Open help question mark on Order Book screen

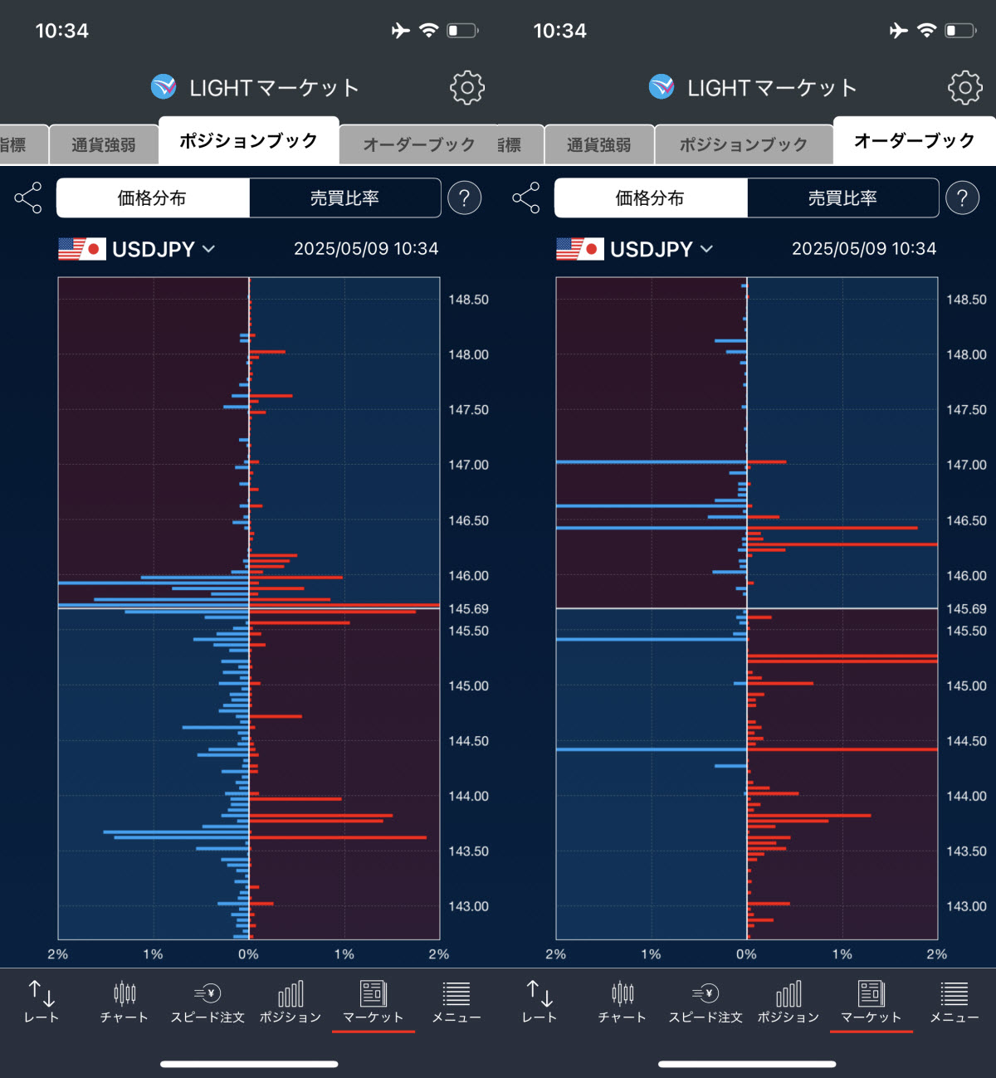click(962, 198)
